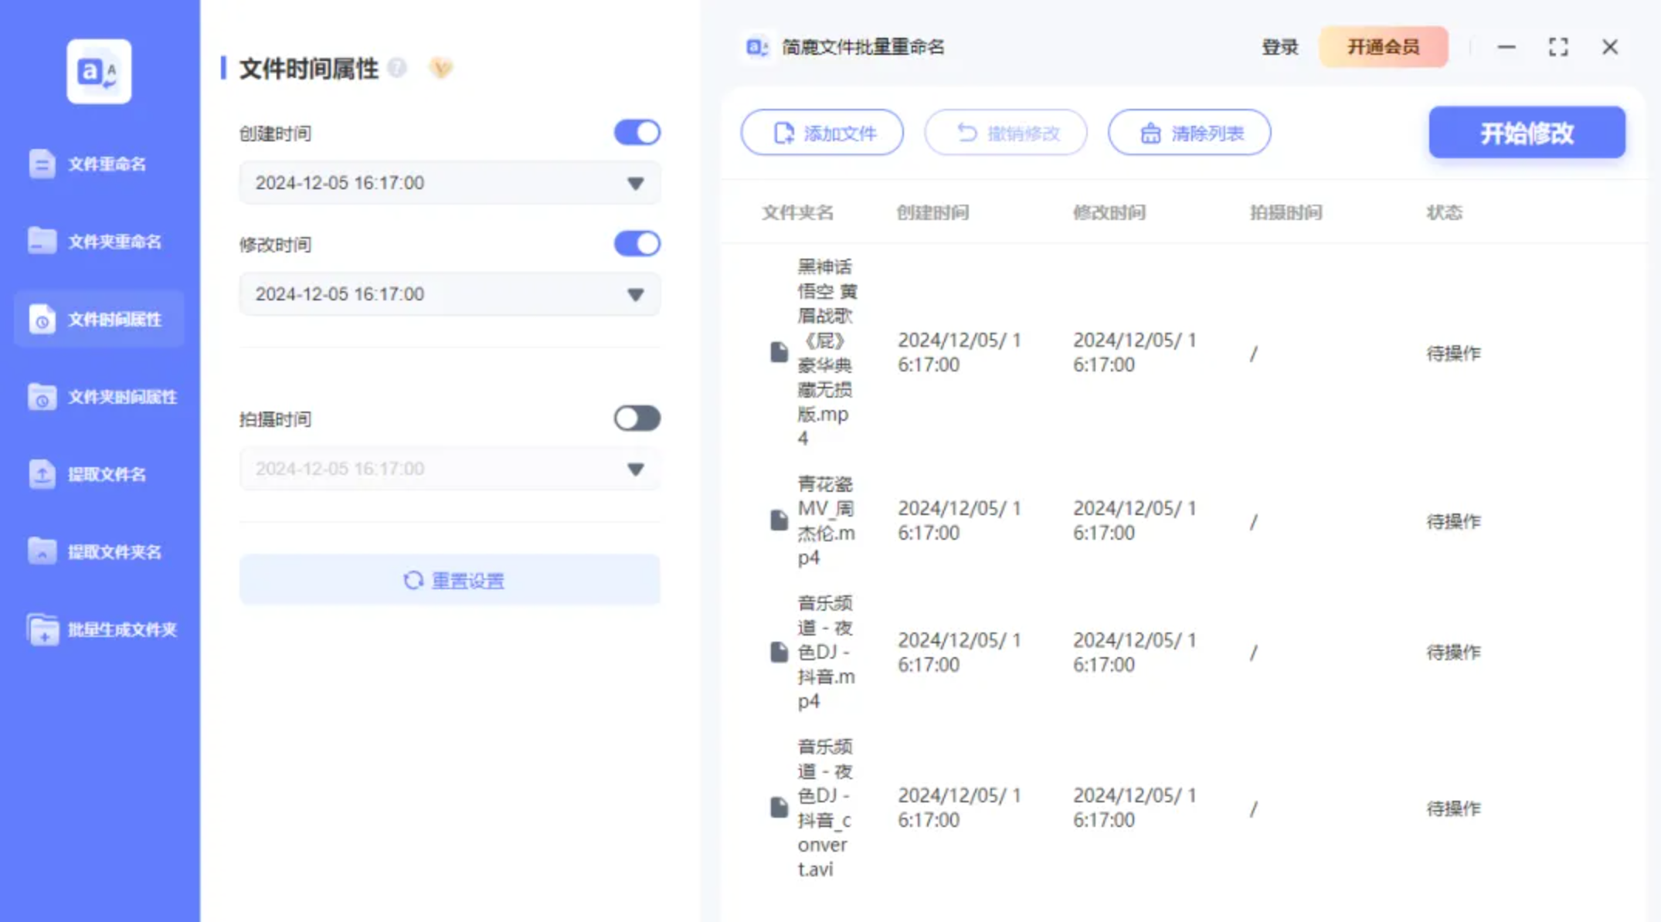Click the app logo in sidebar
The height and width of the screenshot is (922, 1661).
[x=99, y=71]
